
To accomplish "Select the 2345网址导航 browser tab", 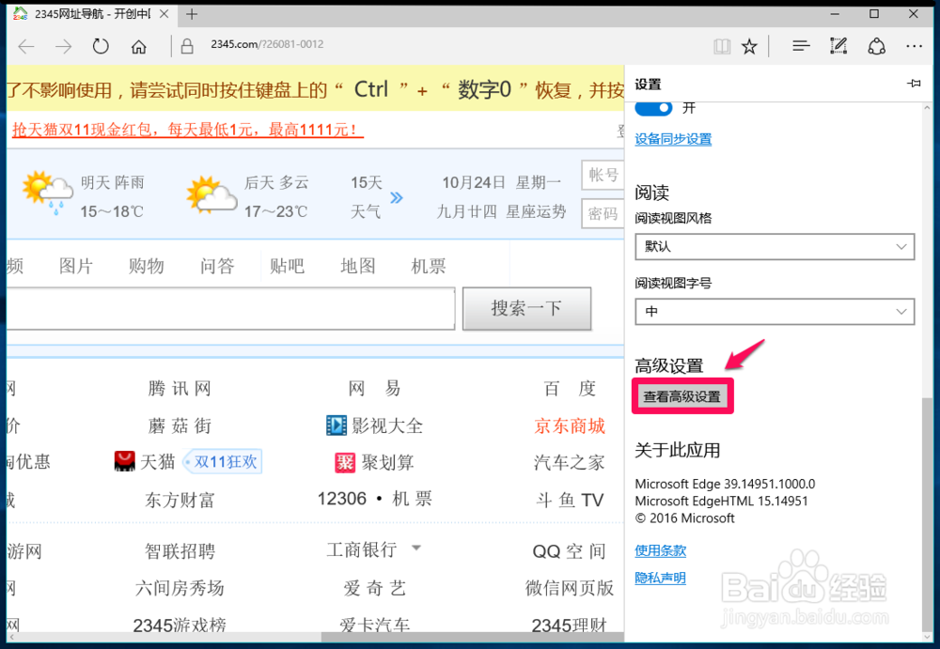I will tap(90, 14).
